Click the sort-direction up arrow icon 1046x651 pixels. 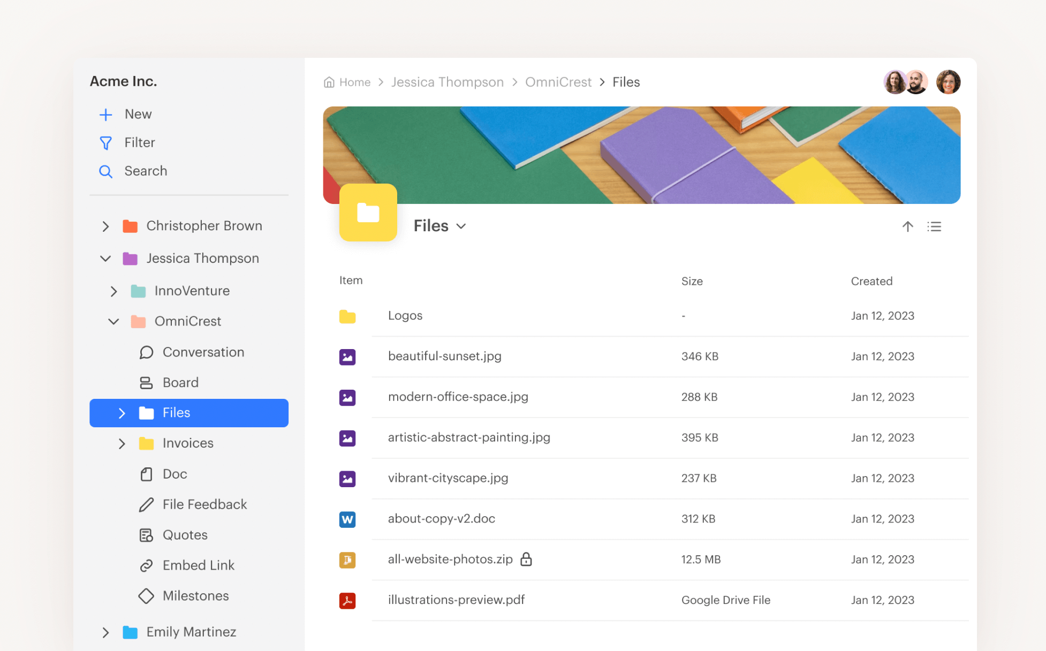(x=907, y=226)
